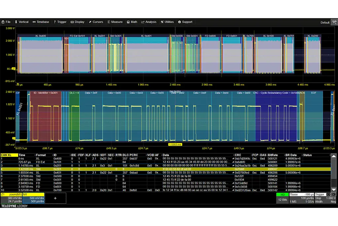The height and width of the screenshot is (226, 338).
Task: Expand the data cell in row 5
Action: (x=233, y=173)
